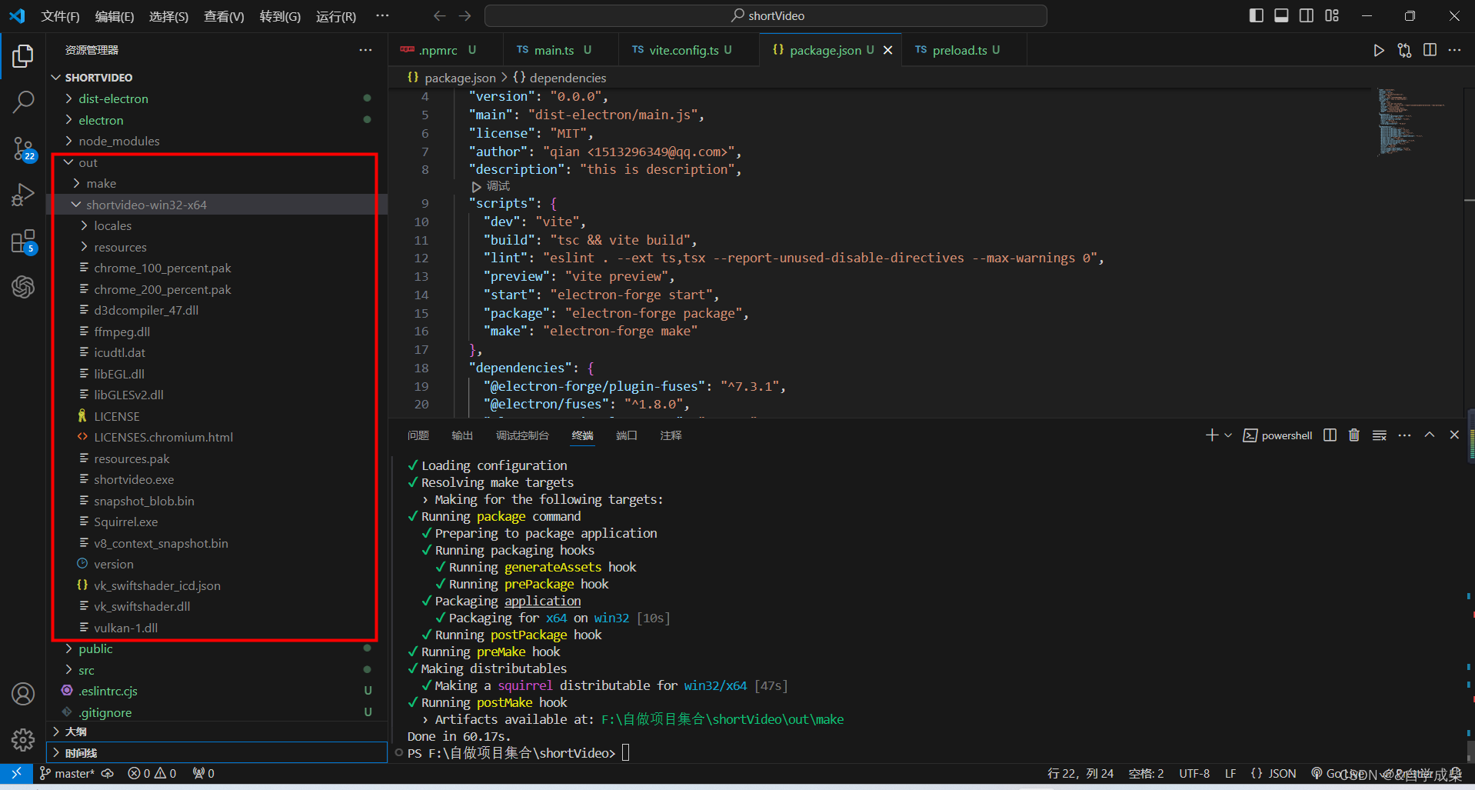
Task: Select shortvideo.exe in the file tree
Action: [x=134, y=479]
